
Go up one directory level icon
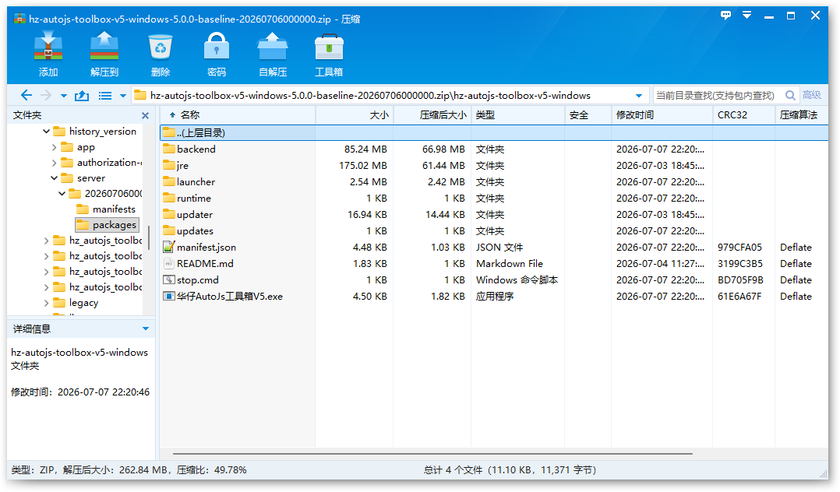(x=81, y=95)
